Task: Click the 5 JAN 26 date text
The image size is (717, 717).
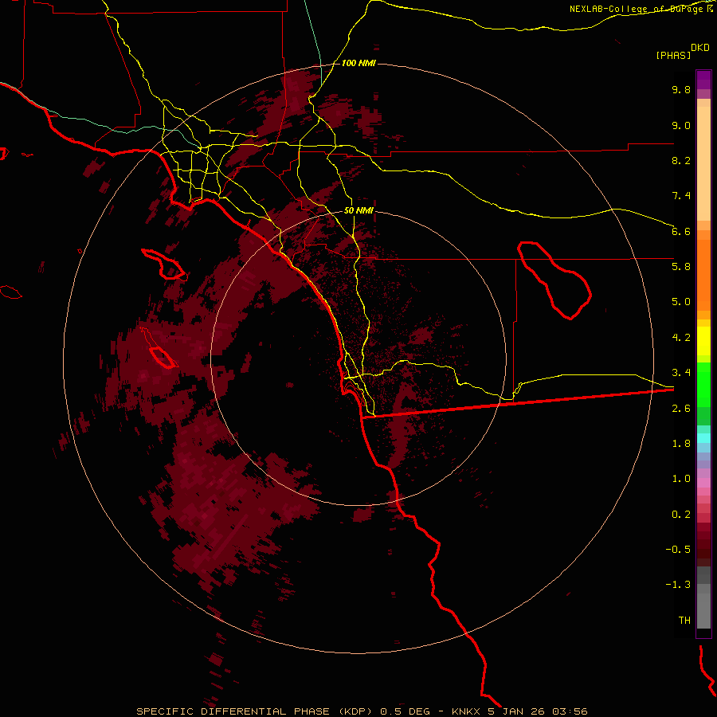Action: tap(517, 711)
